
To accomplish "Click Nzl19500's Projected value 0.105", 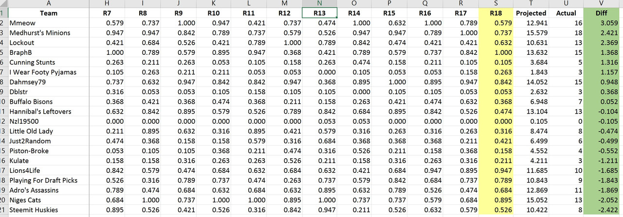I will pos(531,121).
